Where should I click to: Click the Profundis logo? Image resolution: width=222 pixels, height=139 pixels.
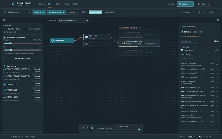22,4
